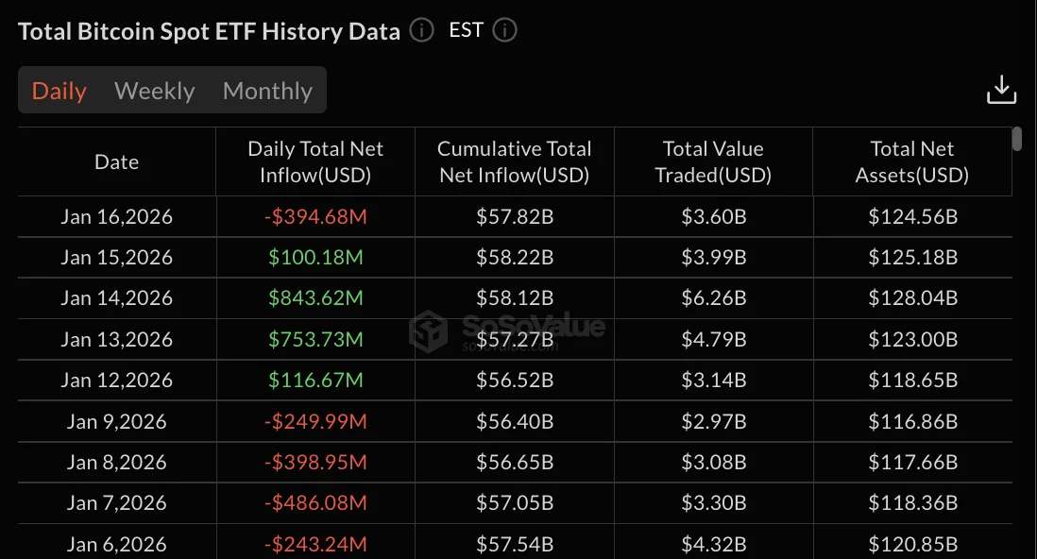
Task: Open the export download control at top right
Action: (1001, 88)
